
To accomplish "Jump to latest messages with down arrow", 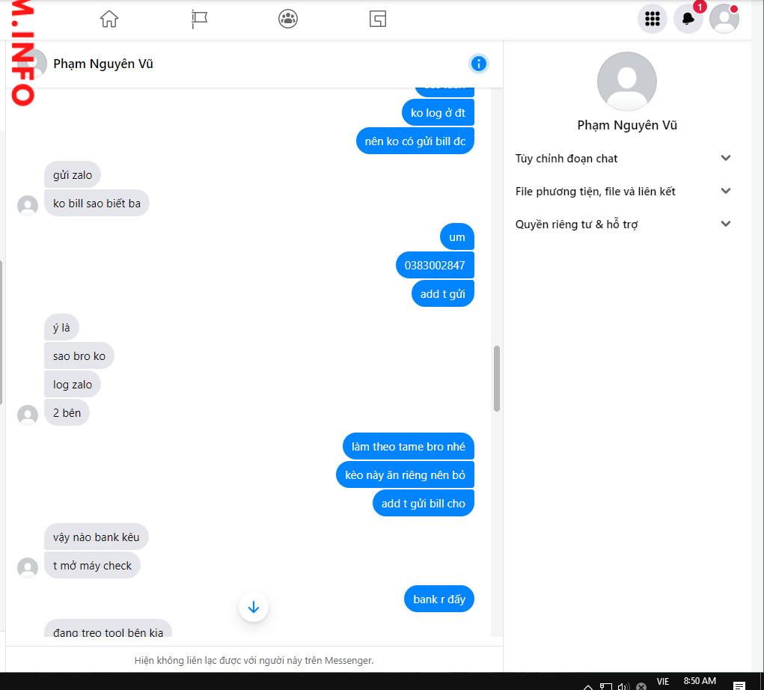I will (253, 607).
